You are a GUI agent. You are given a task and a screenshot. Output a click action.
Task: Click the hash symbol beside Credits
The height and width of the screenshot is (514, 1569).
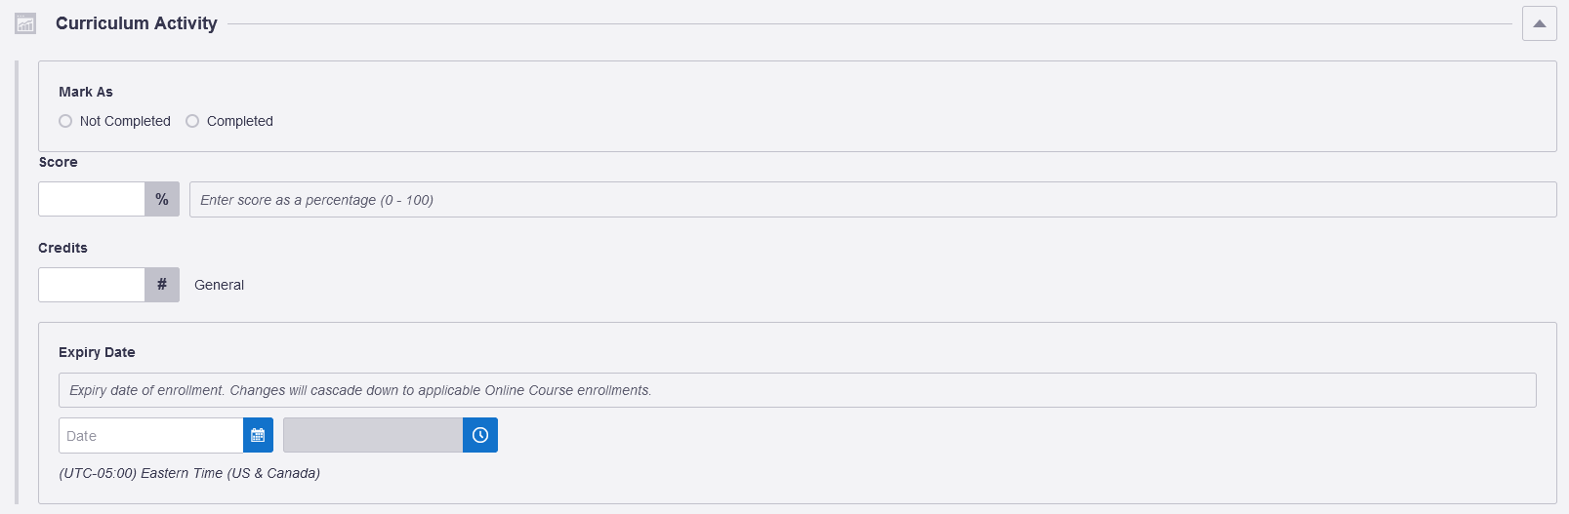point(162,285)
